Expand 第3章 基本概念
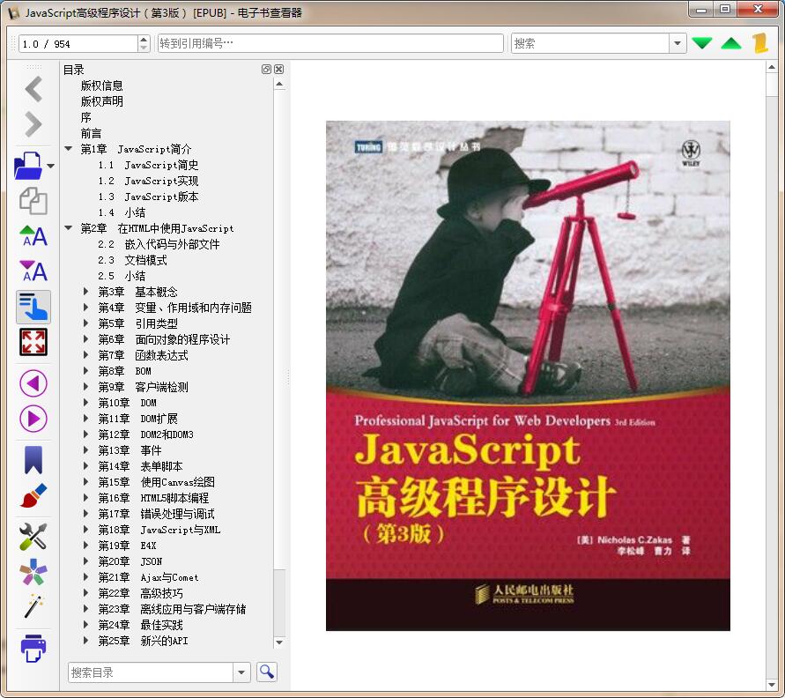The image size is (785, 698). click(86, 291)
